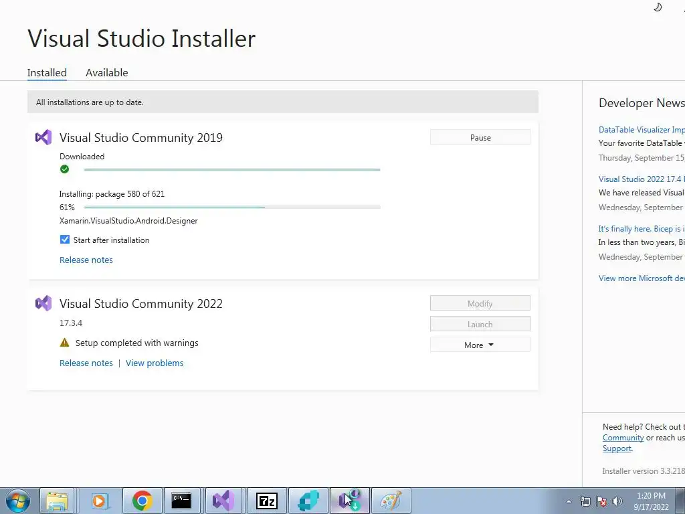Click the Visual Studio Community 2022 title
685x514 pixels.
tap(141, 304)
